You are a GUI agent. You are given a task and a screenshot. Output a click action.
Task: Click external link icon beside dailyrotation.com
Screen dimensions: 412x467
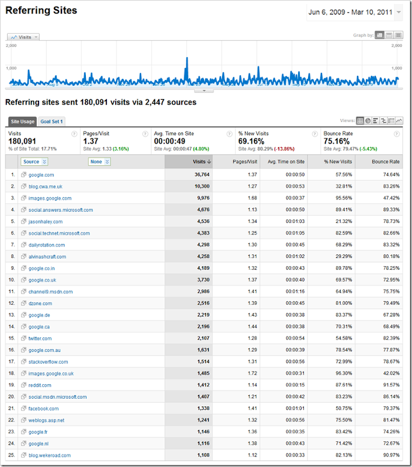click(x=23, y=245)
